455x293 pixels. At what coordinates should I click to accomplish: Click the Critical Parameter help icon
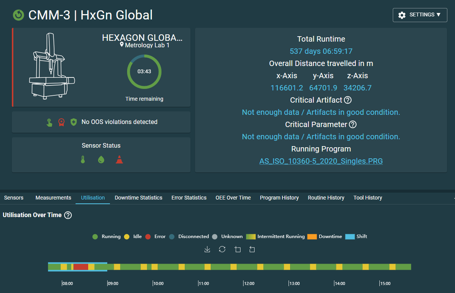click(x=353, y=124)
